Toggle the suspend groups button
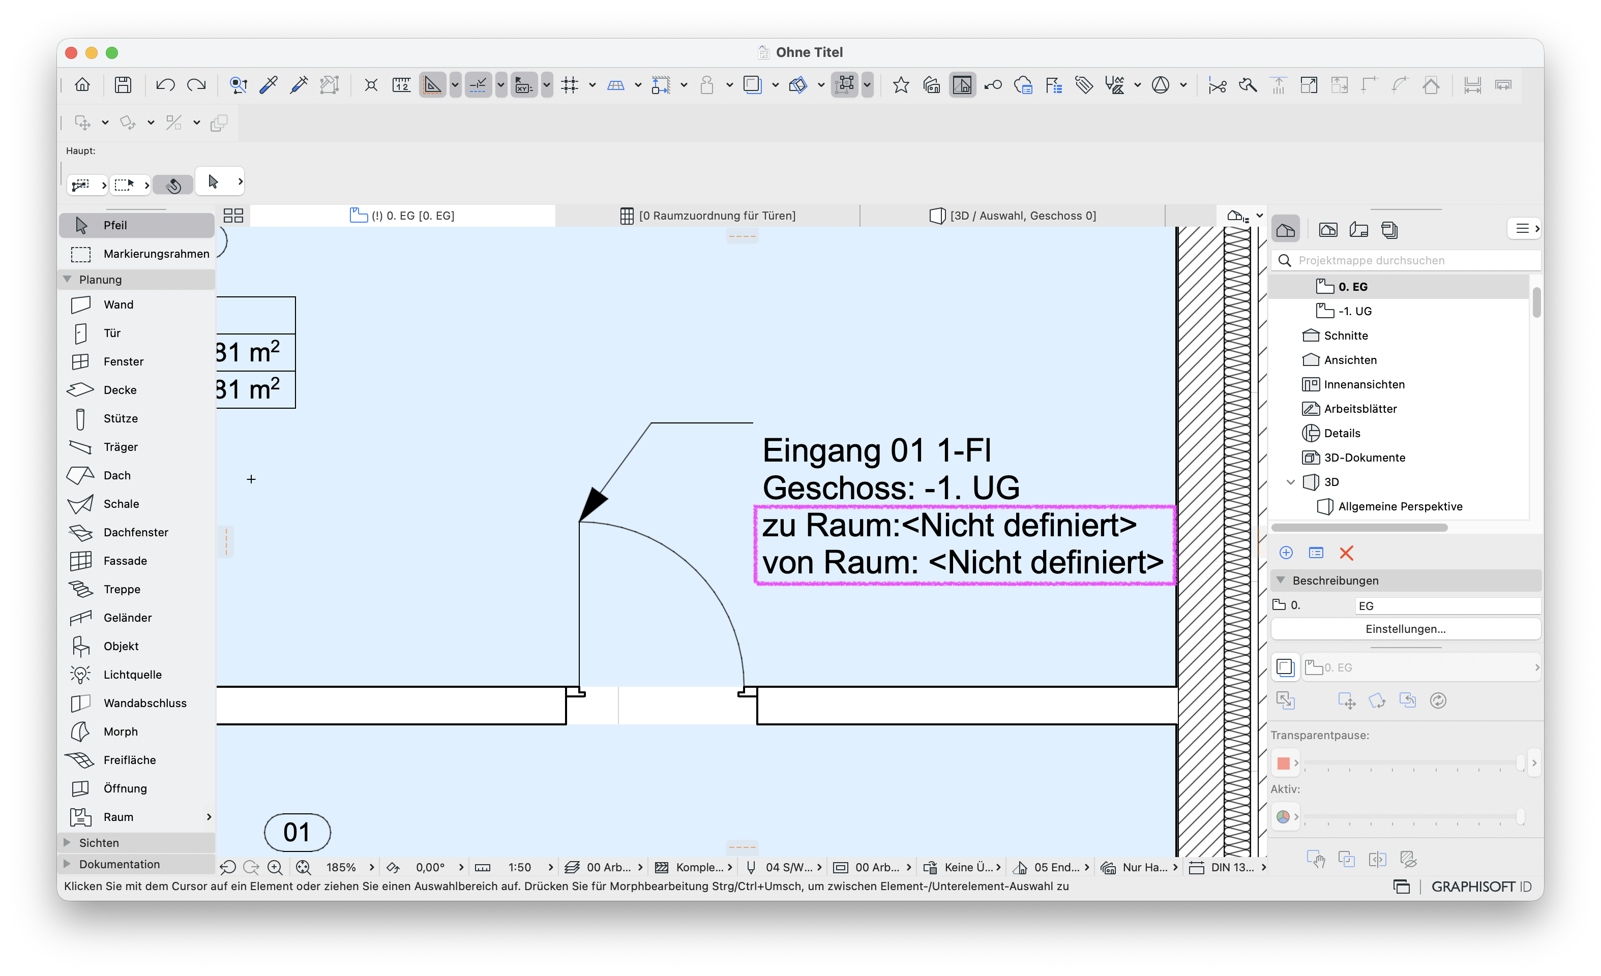Screen dimensions: 1601x976 845,84
